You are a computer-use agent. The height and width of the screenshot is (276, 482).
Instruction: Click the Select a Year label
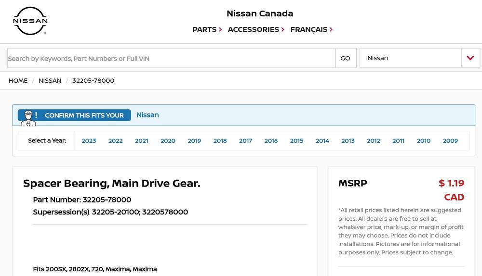coord(47,140)
